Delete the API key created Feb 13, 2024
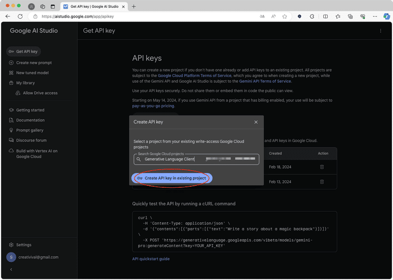 tap(322, 182)
